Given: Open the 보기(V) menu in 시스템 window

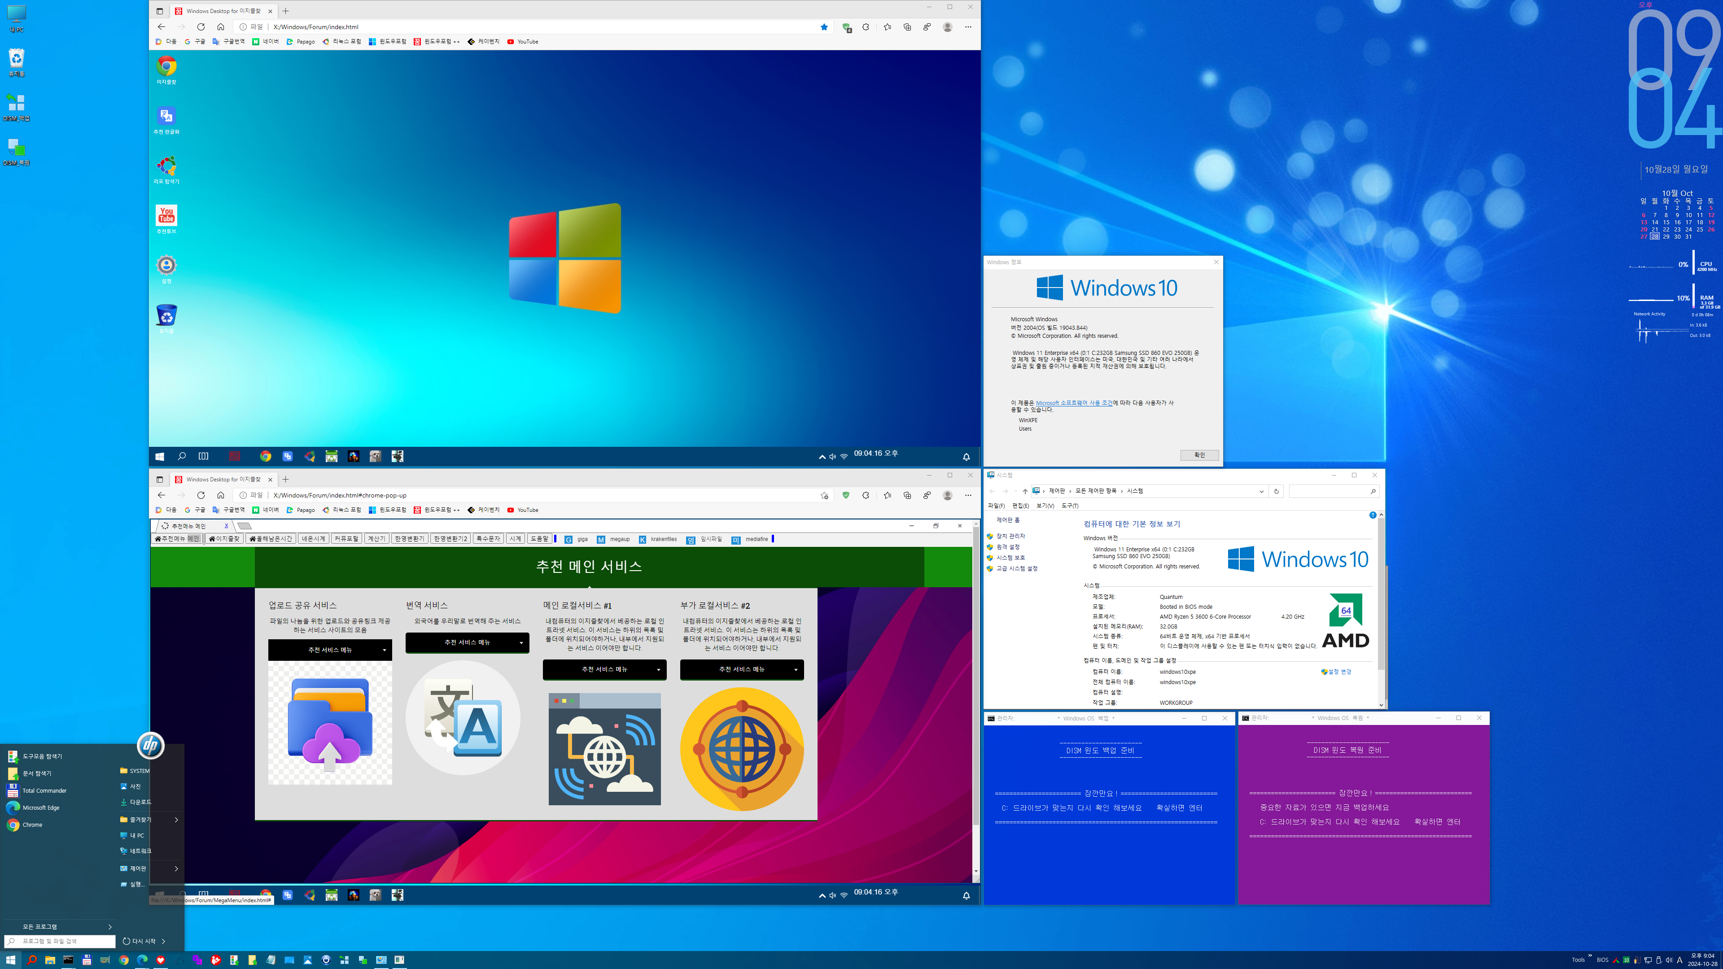Looking at the screenshot, I should pos(1045,506).
